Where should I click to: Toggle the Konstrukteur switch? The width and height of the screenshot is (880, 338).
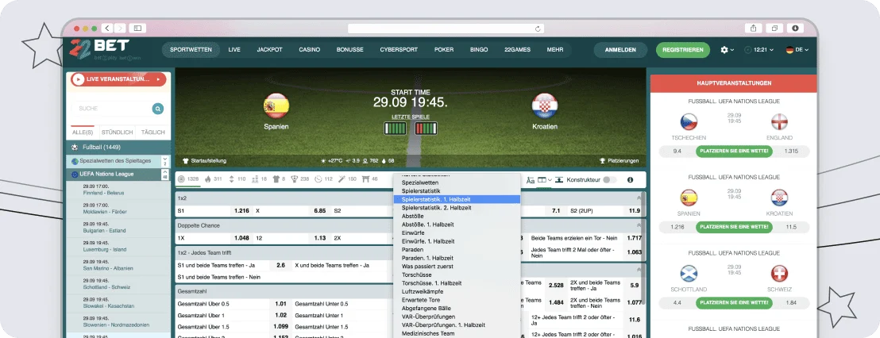pos(609,180)
